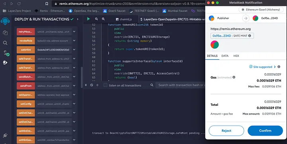Image resolution: width=287 pixels, height=144 pixels.
Task: Open the Goerli Faucet bookmark
Action: pyautogui.click(x=114, y=11)
